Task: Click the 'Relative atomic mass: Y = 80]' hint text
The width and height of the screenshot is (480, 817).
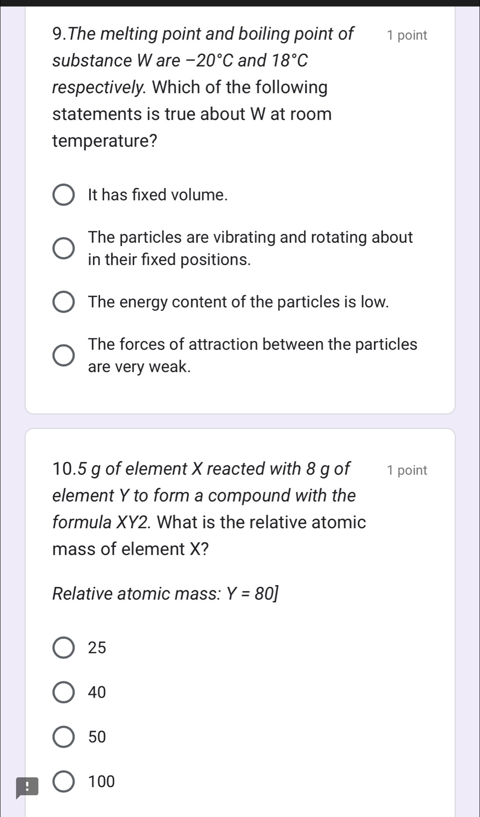Action: [x=165, y=594]
